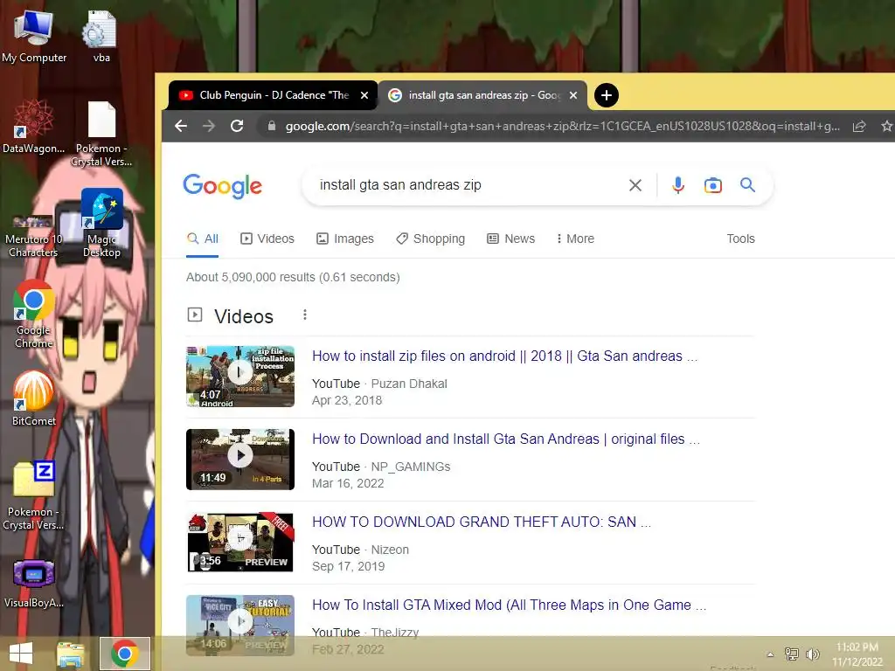Bookmark this page with the star icon
This screenshot has width=895, height=671.
point(886,126)
